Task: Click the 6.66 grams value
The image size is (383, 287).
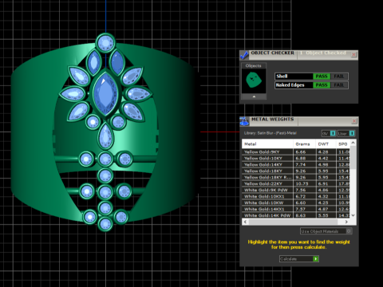Action: 301,152
